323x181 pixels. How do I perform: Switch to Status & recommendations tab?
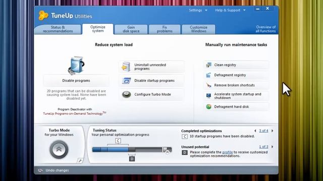(58, 29)
